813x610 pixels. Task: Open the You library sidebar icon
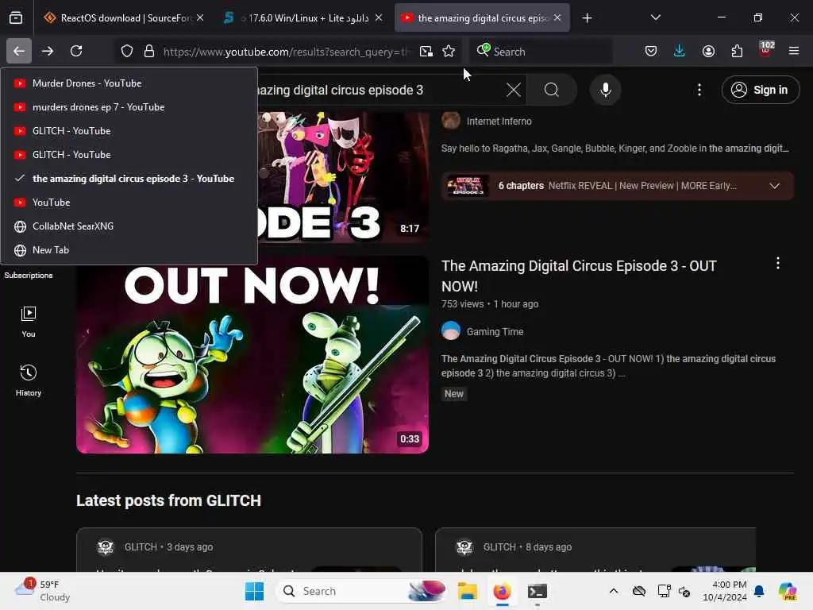29,321
